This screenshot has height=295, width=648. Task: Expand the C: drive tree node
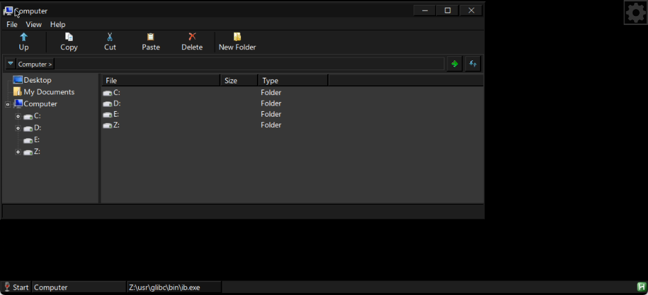click(x=18, y=117)
